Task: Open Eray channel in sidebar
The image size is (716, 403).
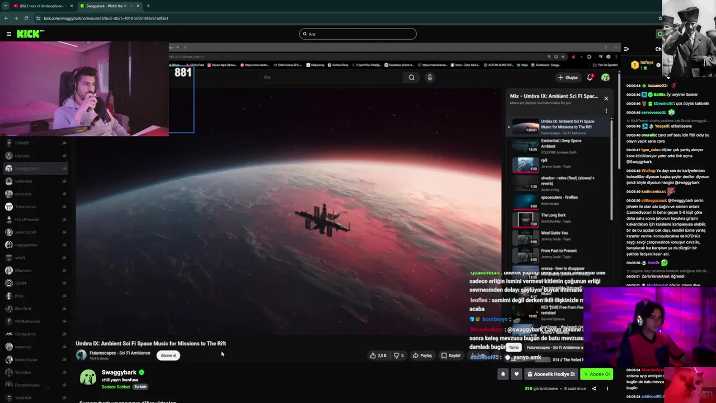Action: pos(35,296)
